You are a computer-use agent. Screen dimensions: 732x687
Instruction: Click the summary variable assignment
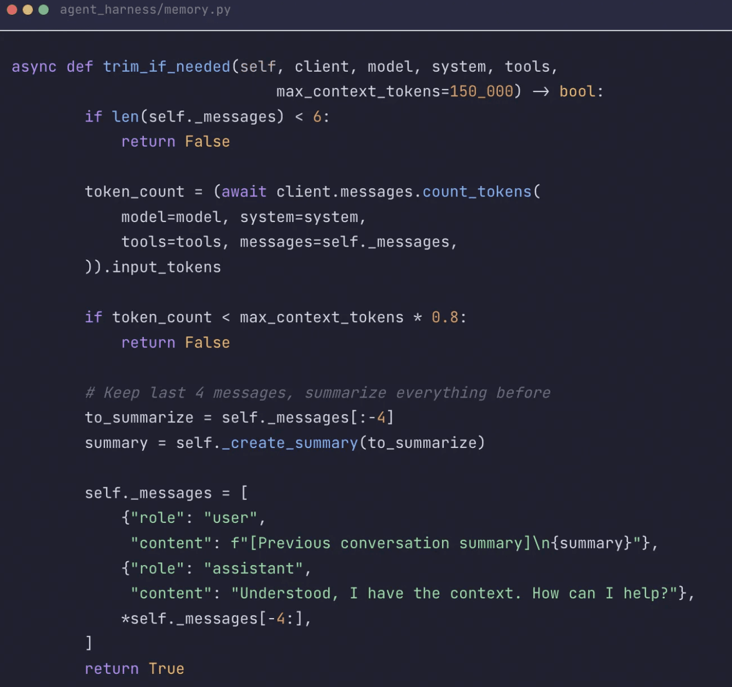[x=116, y=443]
